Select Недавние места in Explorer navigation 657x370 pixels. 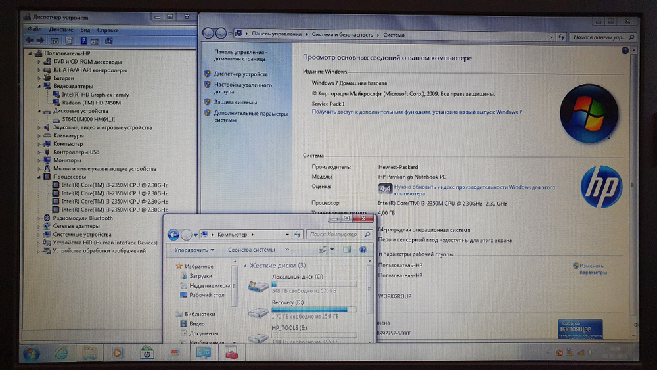click(210, 285)
